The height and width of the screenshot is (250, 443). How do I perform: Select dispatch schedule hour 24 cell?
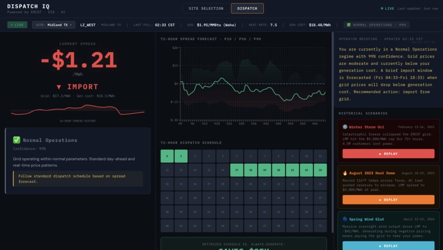click(167, 184)
